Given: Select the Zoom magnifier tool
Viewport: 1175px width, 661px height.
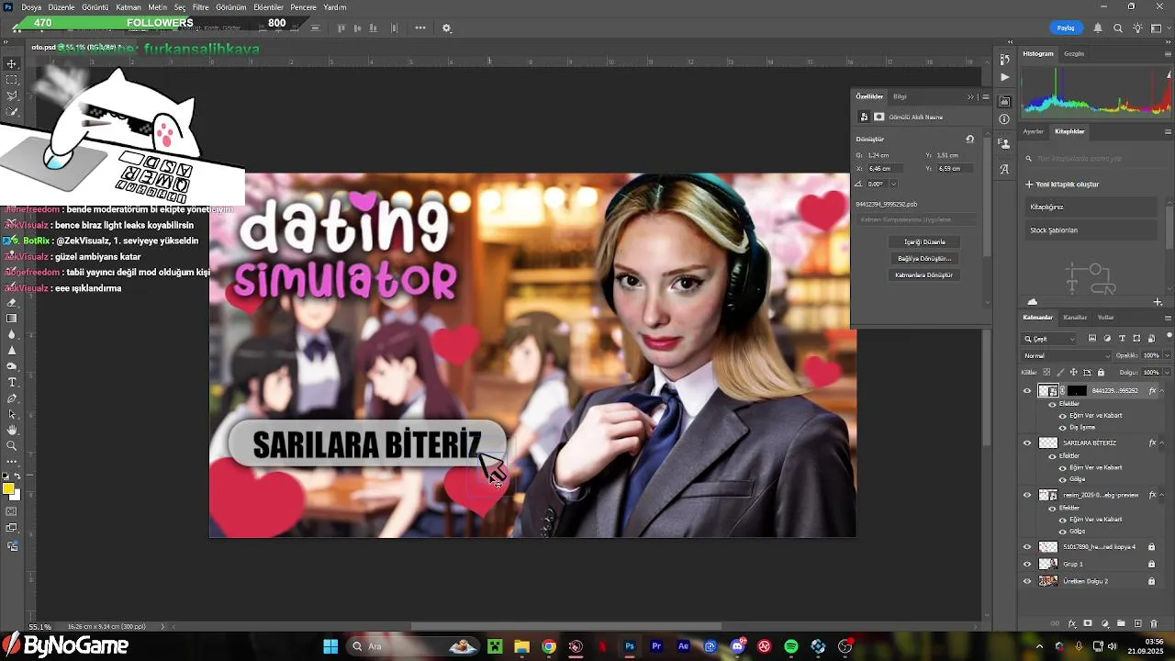Looking at the screenshot, I should tap(12, 445).
